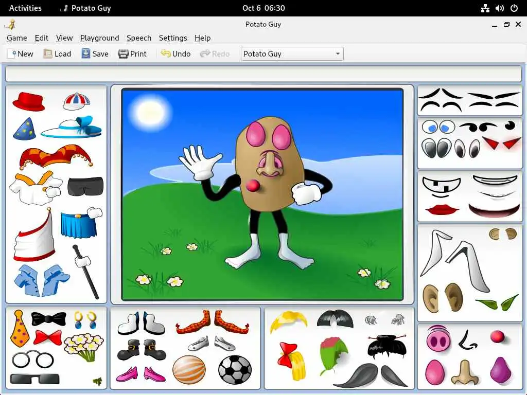Click the potato's waving white glove
Image resolution: width=527 pixels, height=395 pixels.
[200, 162]
